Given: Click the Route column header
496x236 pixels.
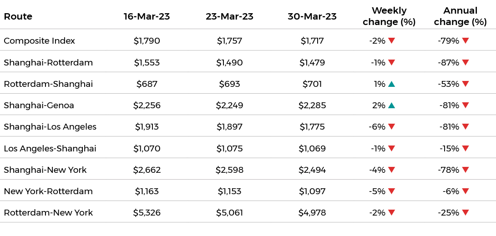Looking at the screenshot, I should [18, 17].
